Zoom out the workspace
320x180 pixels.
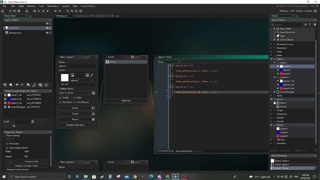pyautogui.click(x=67, y=11)
